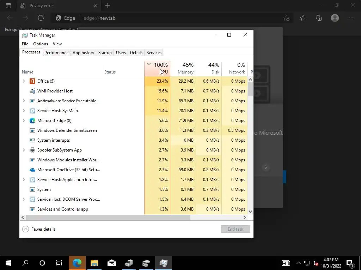Collapse view with Fewer details

pyautogui.click(x=39, y=229)
